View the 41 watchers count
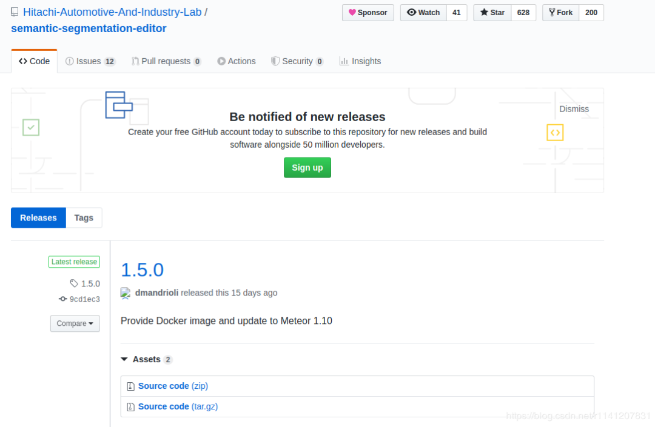The height and width of the screenshot is (427, 655). point(457,13)
